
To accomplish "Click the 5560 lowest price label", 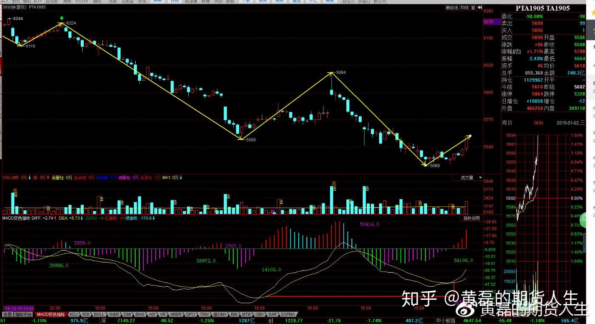I will [434, 166].
